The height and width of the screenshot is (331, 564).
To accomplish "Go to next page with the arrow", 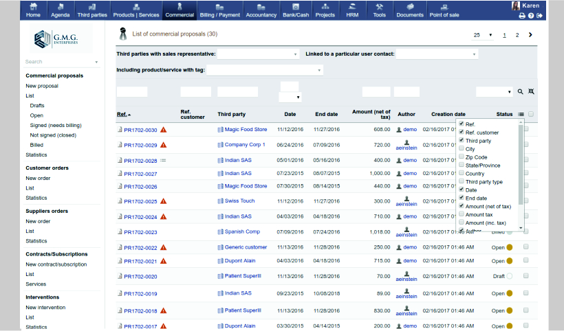I will pyautogui.click(x=531, y=35).
